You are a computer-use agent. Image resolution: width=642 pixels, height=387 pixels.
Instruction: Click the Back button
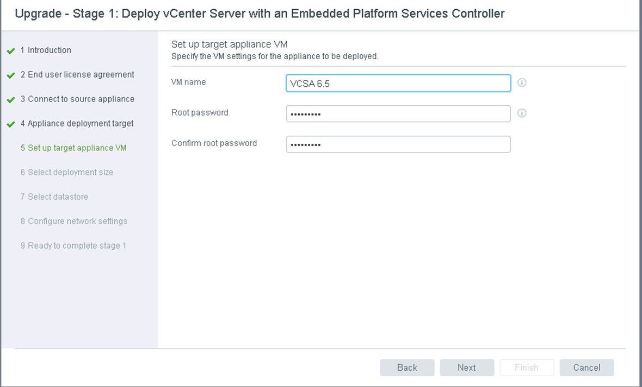407,367
